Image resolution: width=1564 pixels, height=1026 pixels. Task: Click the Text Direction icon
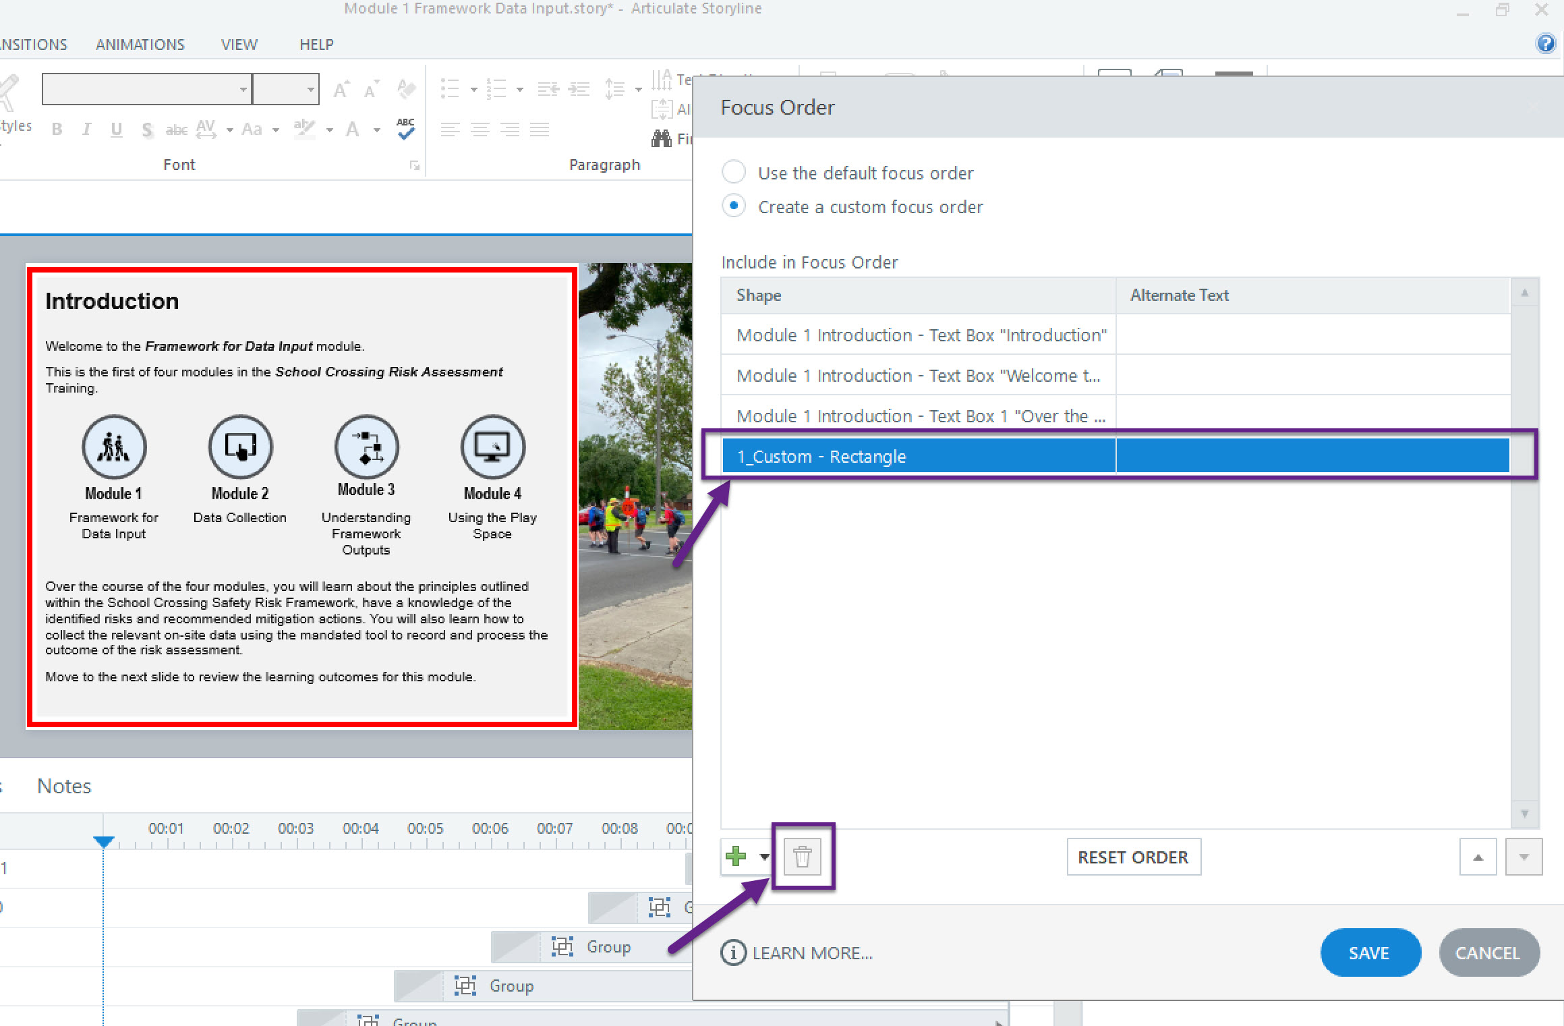point(662,80)
